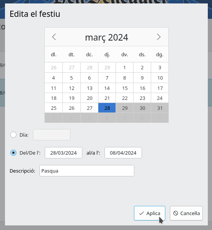Select the highlighted day 28 in calendar
The image size is (212, 230).
tap(107, 108)
